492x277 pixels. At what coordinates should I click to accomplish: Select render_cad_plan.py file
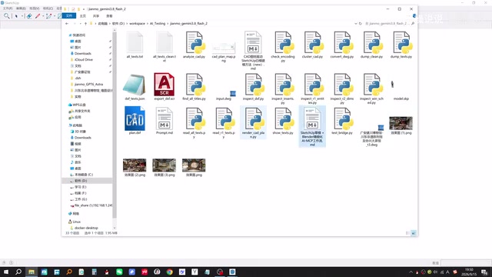[x=254, y=122]
